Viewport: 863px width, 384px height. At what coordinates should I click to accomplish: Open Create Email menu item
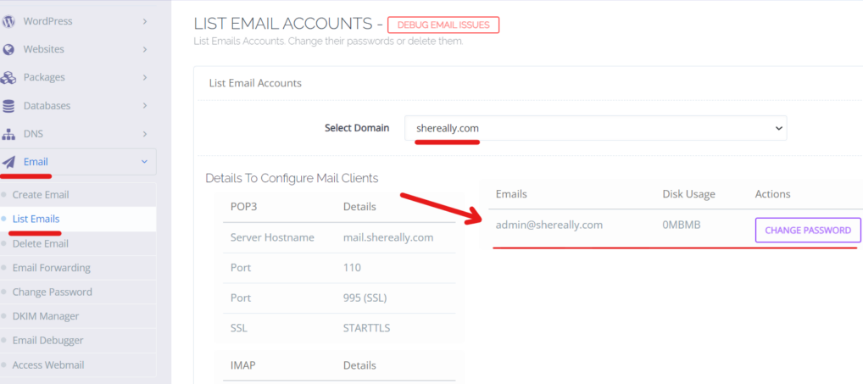(x=41, y=194)
